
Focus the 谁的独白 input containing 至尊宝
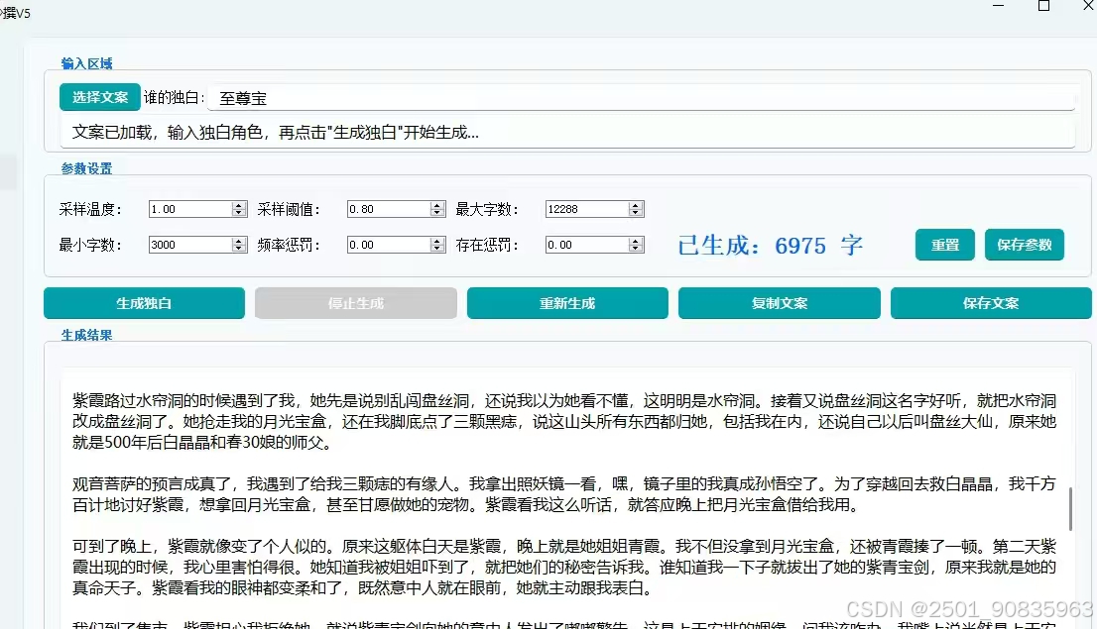click(x=641, y=98)
